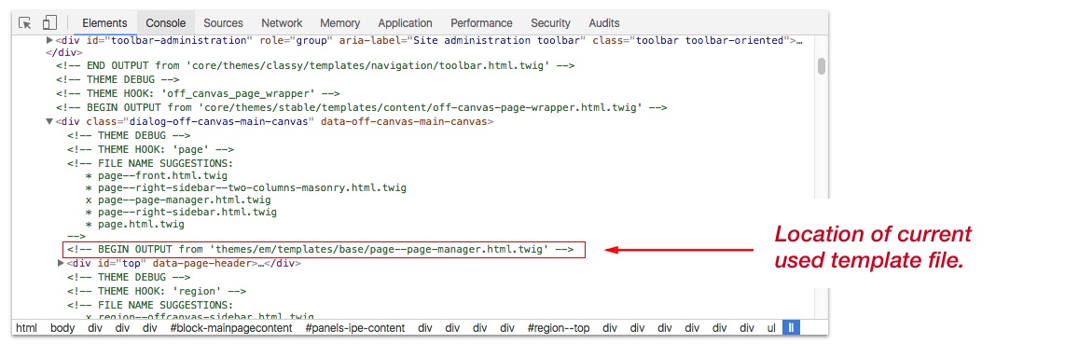Click the body breadcrumb
This screenshot has height=344, width=1079.
point(62,328)
